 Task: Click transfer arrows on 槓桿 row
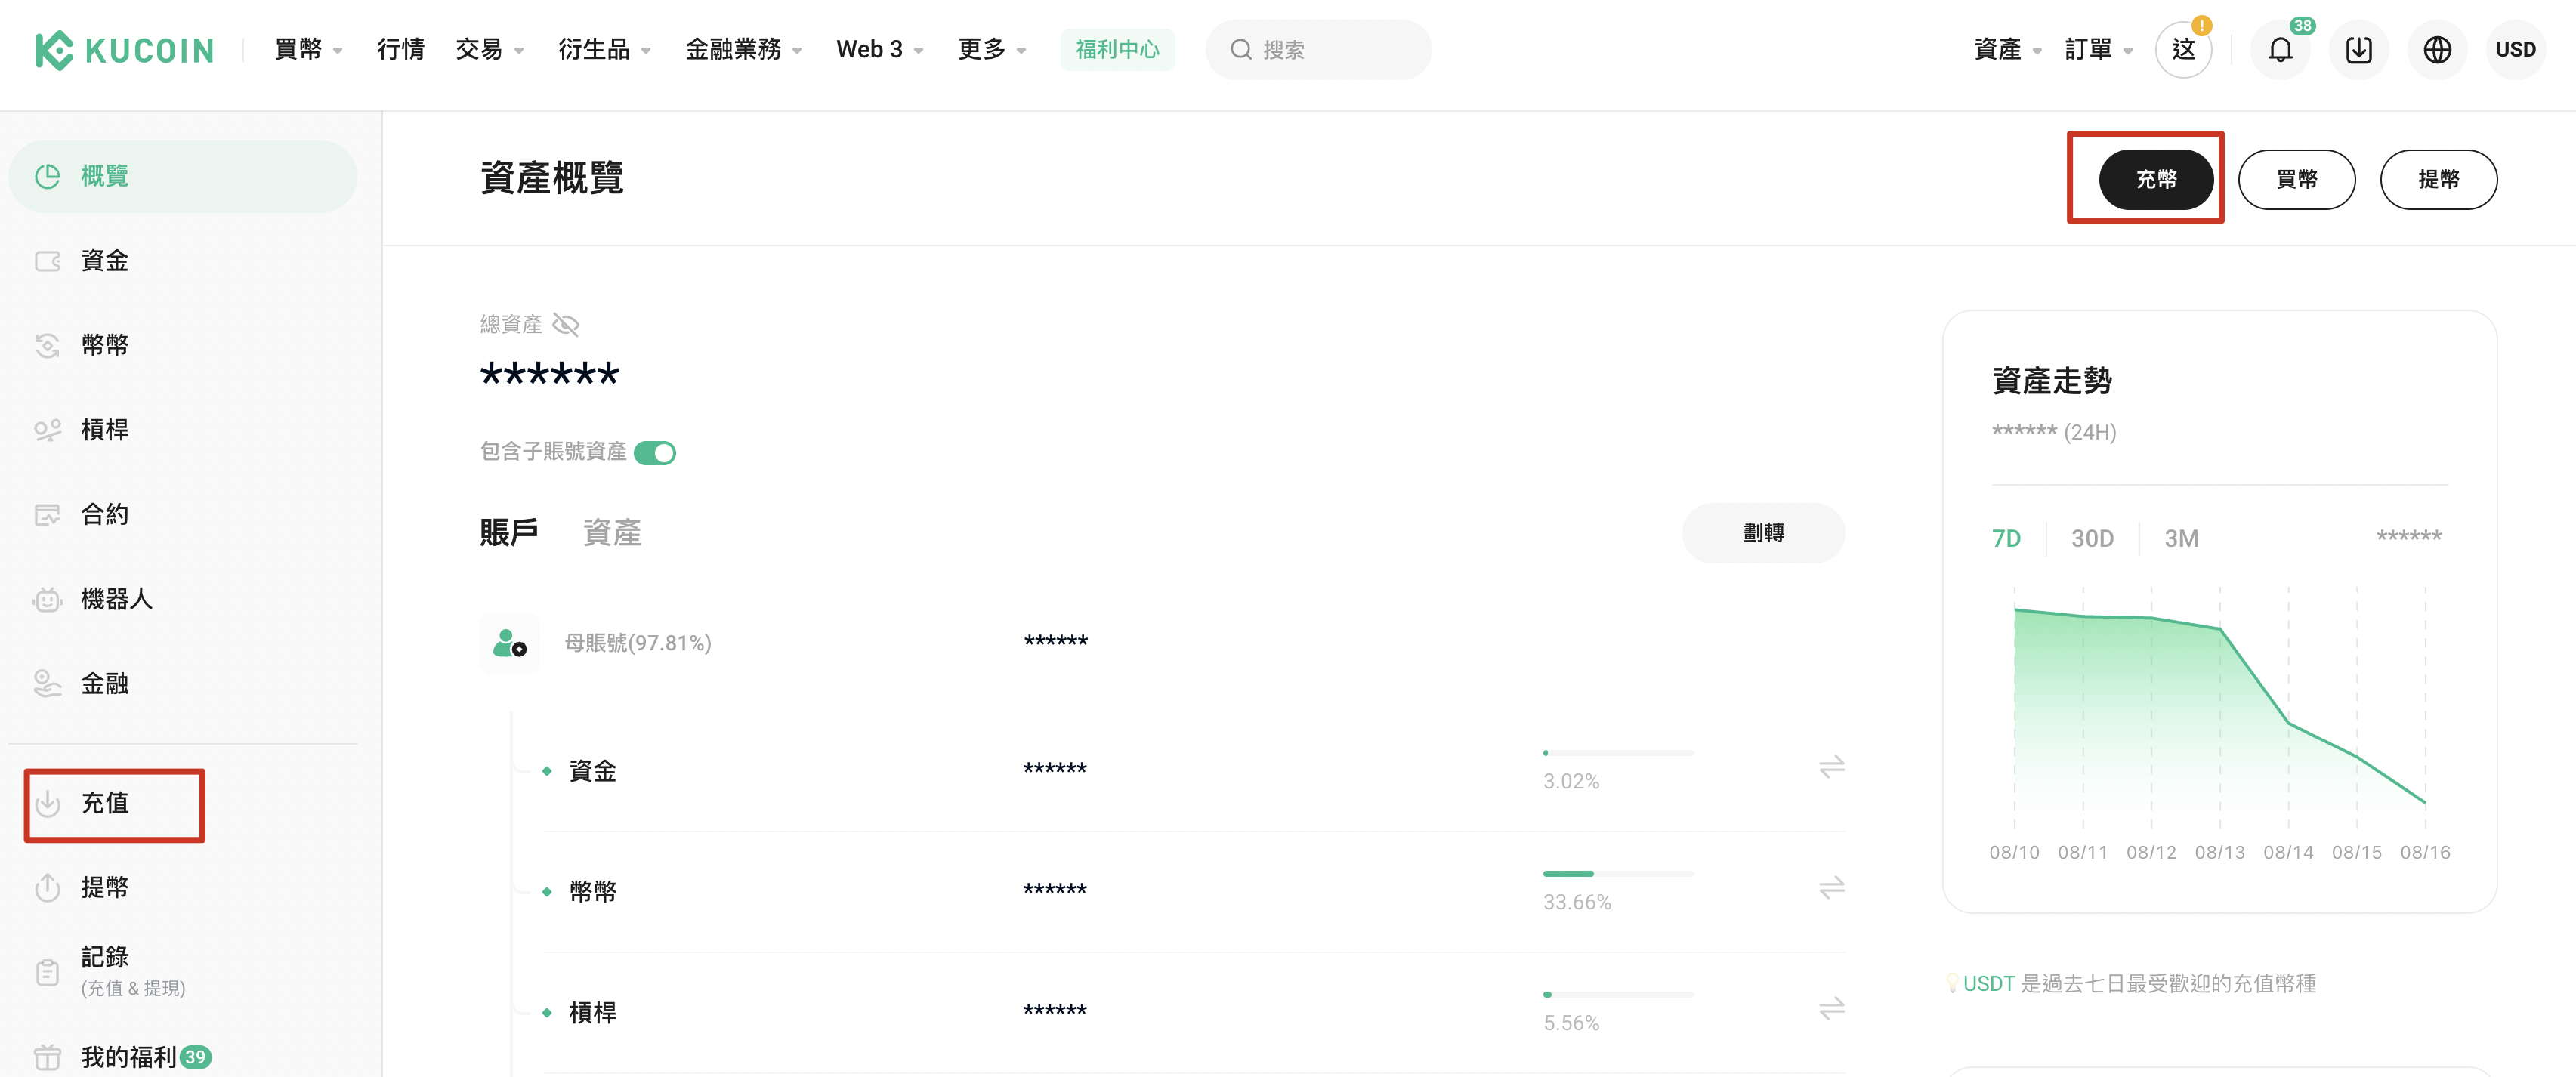click(x=1831, y=1008)
